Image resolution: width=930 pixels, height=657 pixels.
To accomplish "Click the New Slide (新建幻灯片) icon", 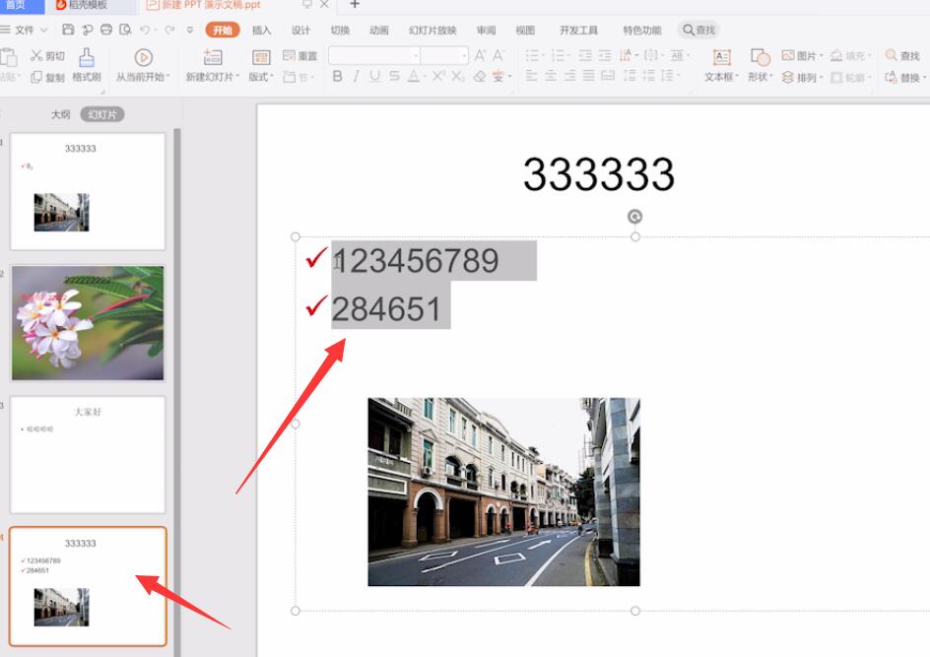I will coord(213,57).
